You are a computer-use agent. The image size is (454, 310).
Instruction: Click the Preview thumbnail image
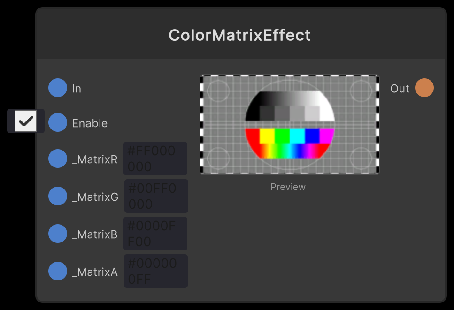point(289,125)
